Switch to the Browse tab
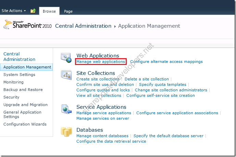The height and width of the screenshot is (157, 236). pos(49,11)
